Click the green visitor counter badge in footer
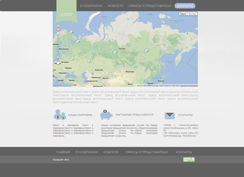 pyautogui.click(x=189, y=159)
